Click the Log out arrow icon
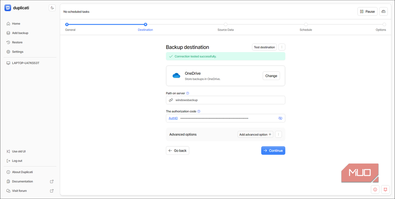The width and height of the screenshot is (395, 199). click(x=8, y=161)
